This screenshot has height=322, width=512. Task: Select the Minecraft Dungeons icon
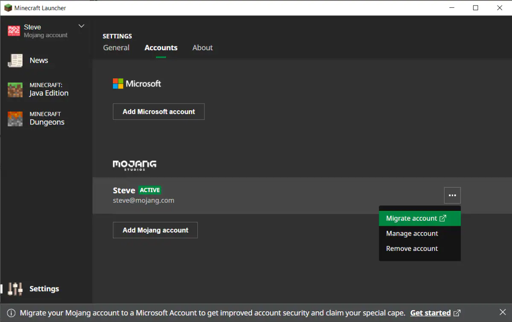coord(15,118)
